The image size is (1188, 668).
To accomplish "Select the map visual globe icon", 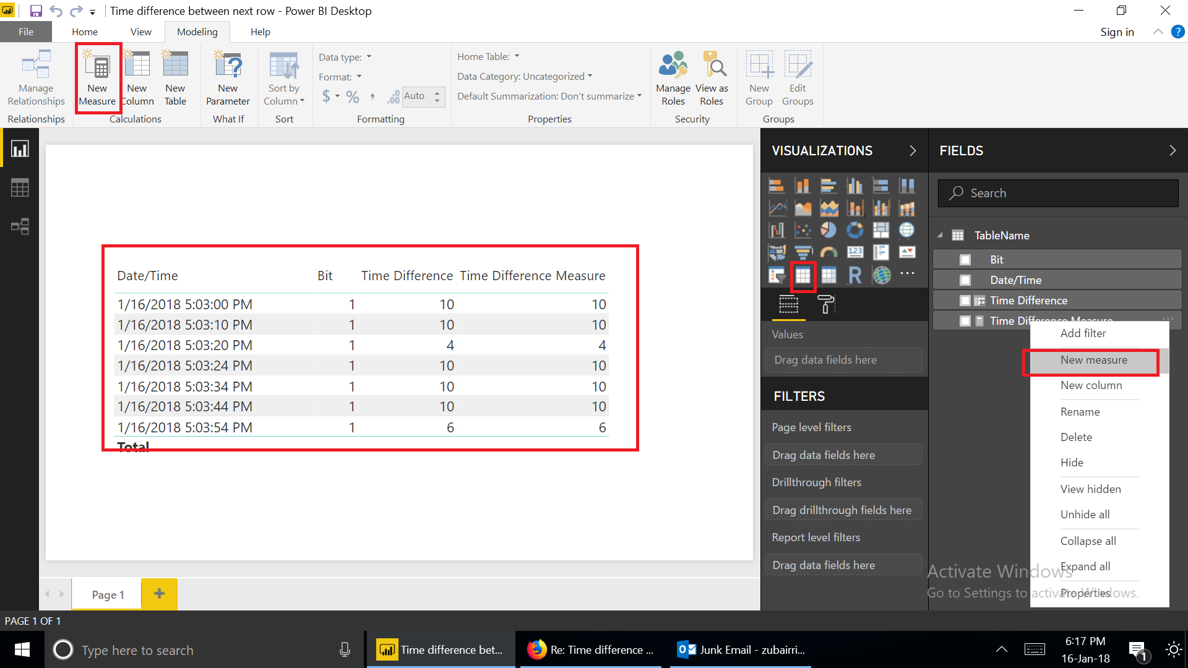I will (906, 230).
